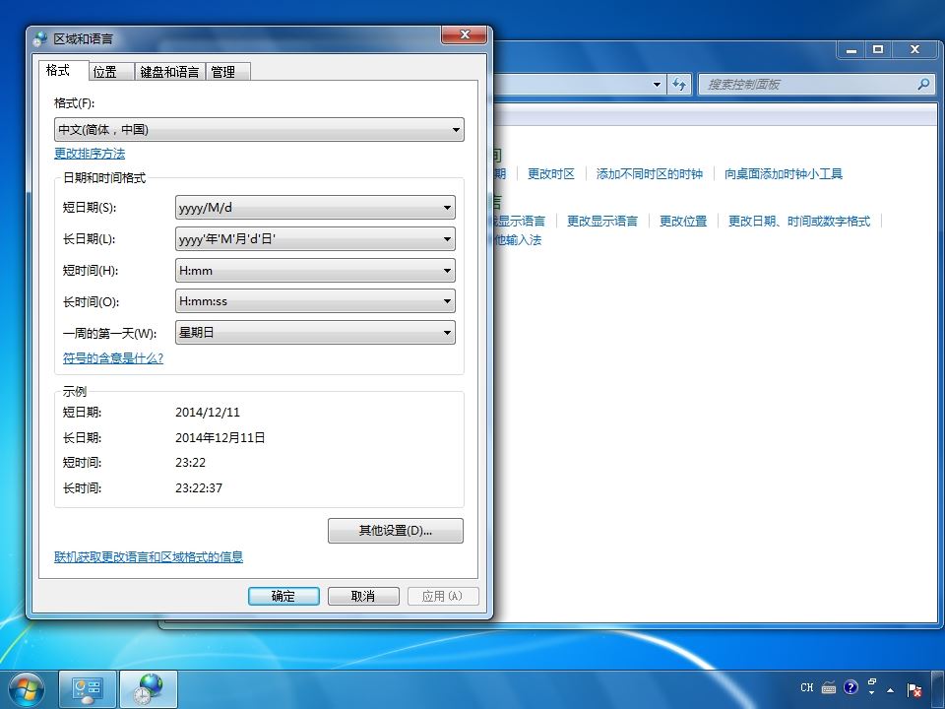Image resolution: width=945 pixels, height=709 pixels.
Task: Click the Region and Language title bar icon
Action: tap(39, 39)
